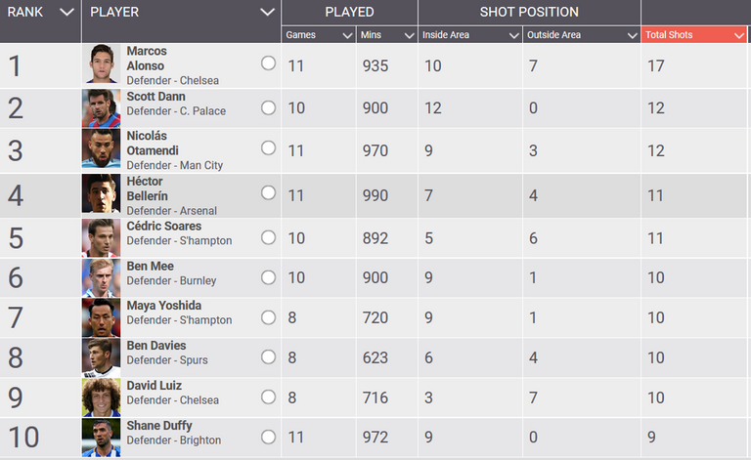Screen dimensions: 751x460
Task: Click the highlighted Total Shots header
Action: pyautogui.click(x=694, y=35)
